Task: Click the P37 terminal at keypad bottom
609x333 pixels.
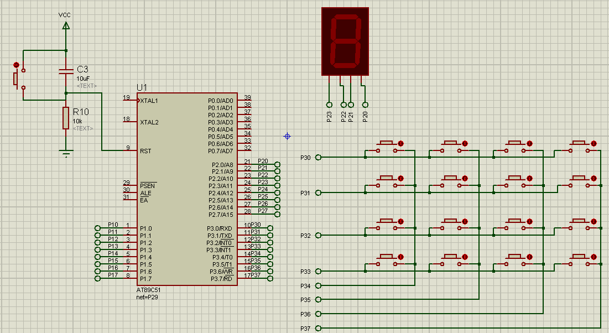Action: coord(318,329)
